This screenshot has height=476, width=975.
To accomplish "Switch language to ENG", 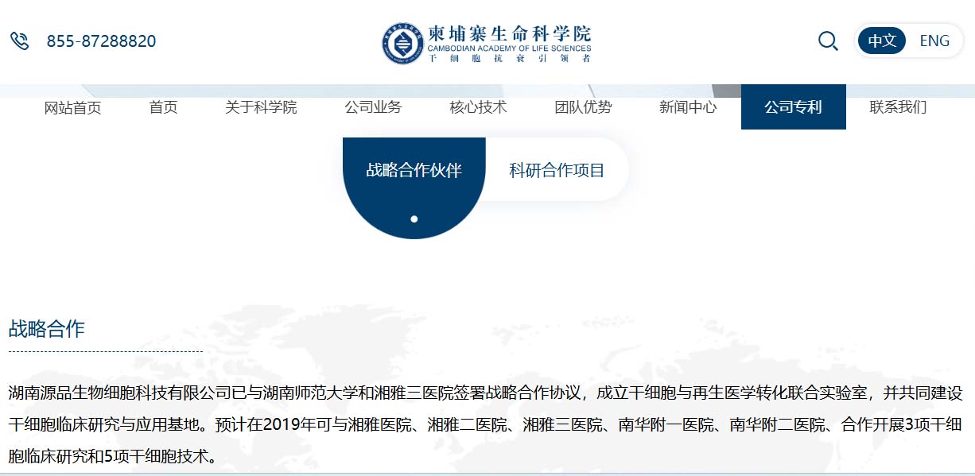I will (x=934, y=41).
